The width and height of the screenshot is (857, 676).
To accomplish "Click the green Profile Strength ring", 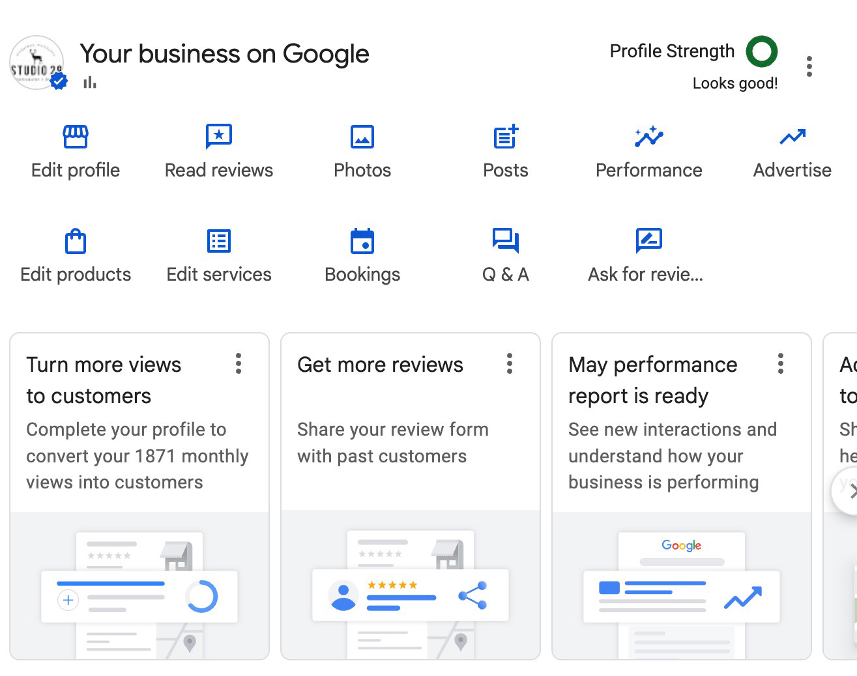I will tap(762, 51).
